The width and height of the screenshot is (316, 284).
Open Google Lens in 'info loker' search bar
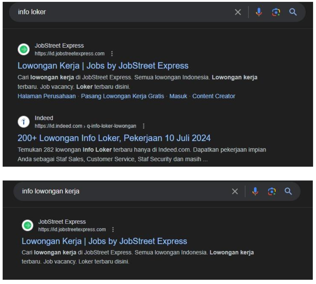point(276,12)
